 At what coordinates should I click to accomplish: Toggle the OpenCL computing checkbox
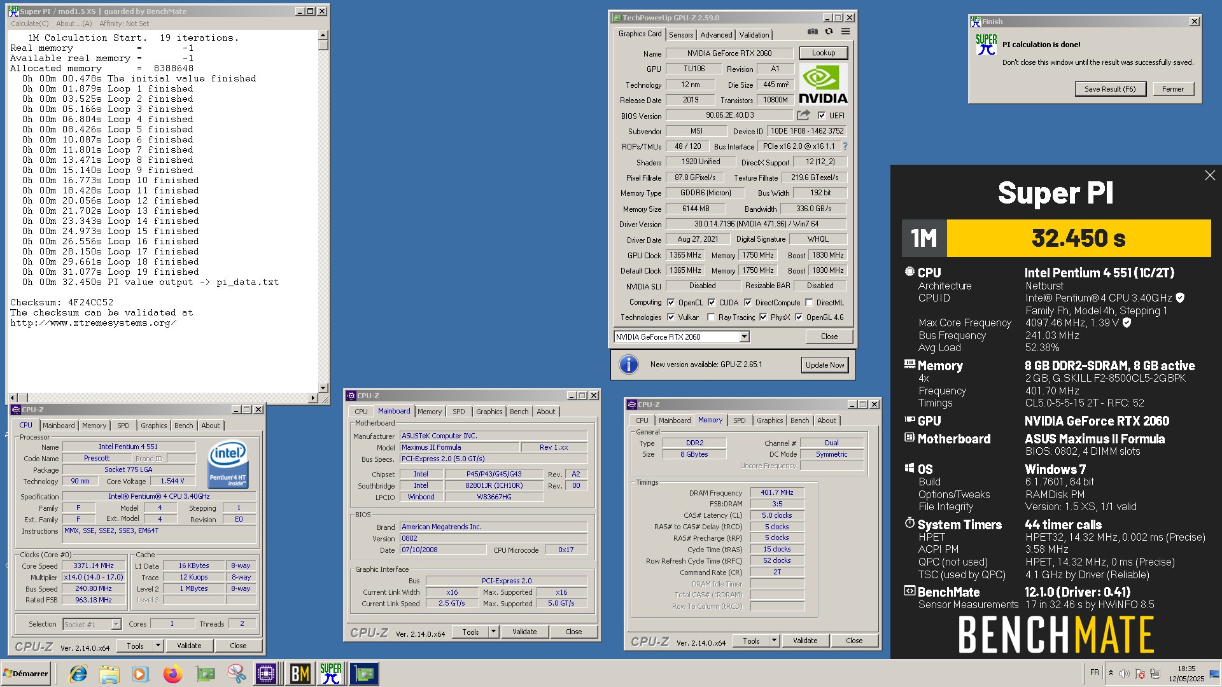[x=671, y=302]
